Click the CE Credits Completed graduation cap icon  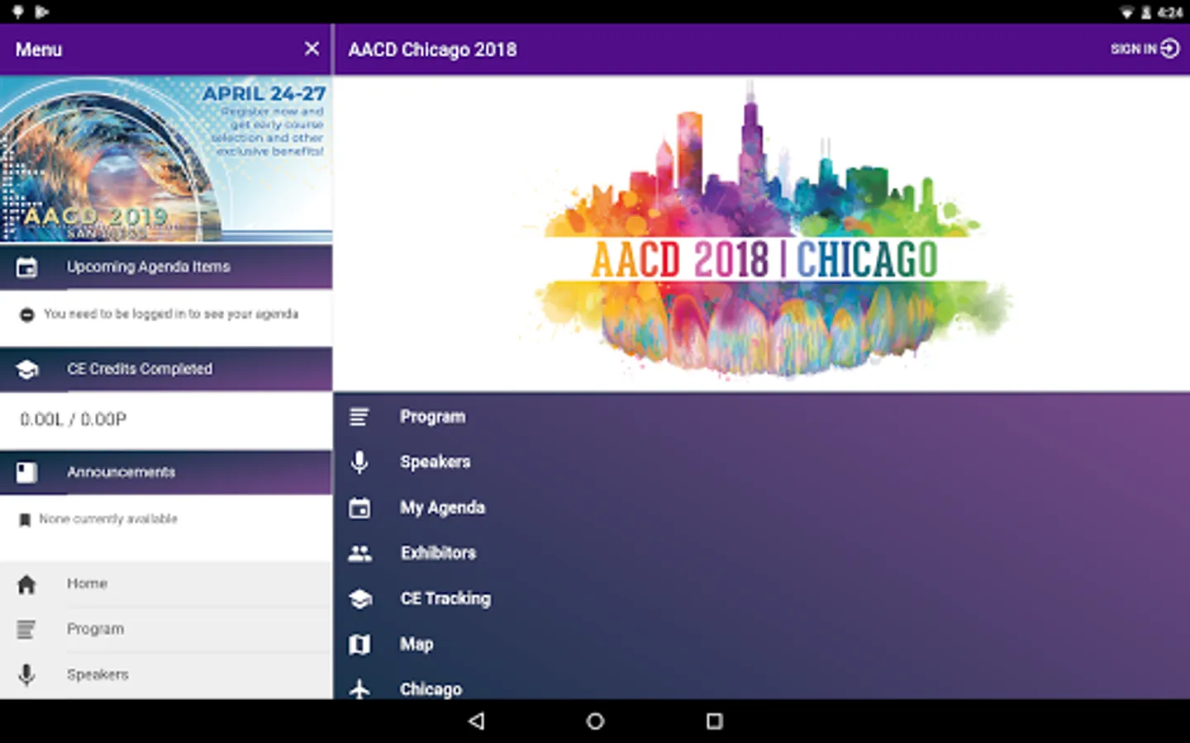click(26, 369)
